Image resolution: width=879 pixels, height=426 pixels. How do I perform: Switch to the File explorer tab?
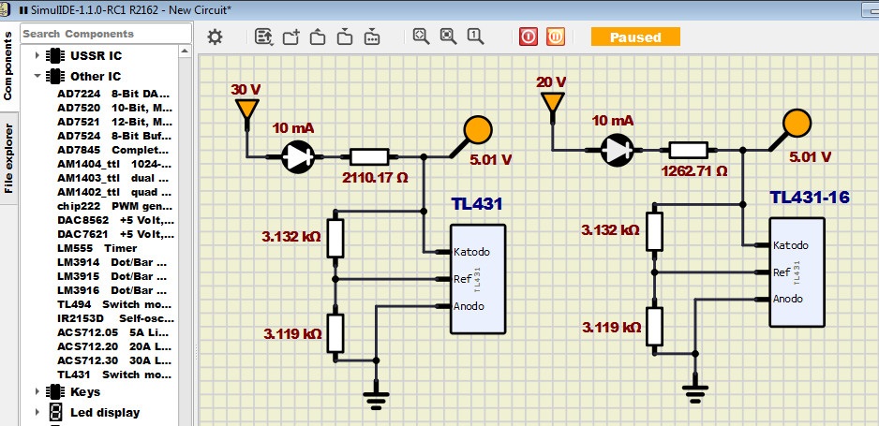[8, 158]
